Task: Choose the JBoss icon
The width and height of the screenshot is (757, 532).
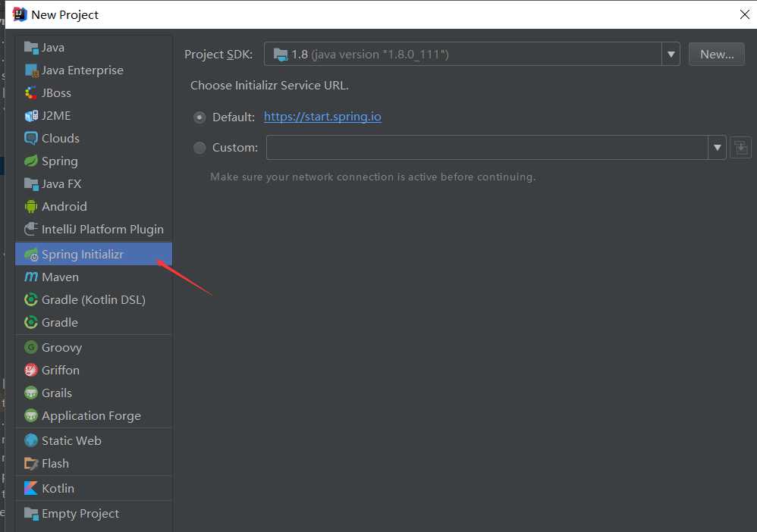Action: 31,93
